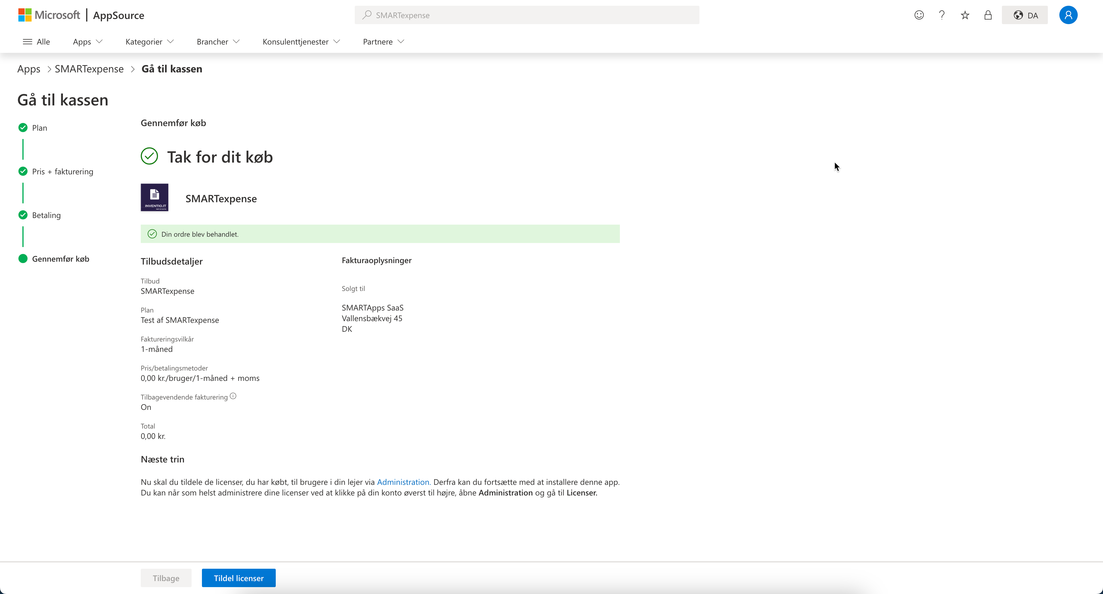Viewport: 1103px width, 594px height.
Task: Select the Pris + fakturering step
Action: [63, 171]
